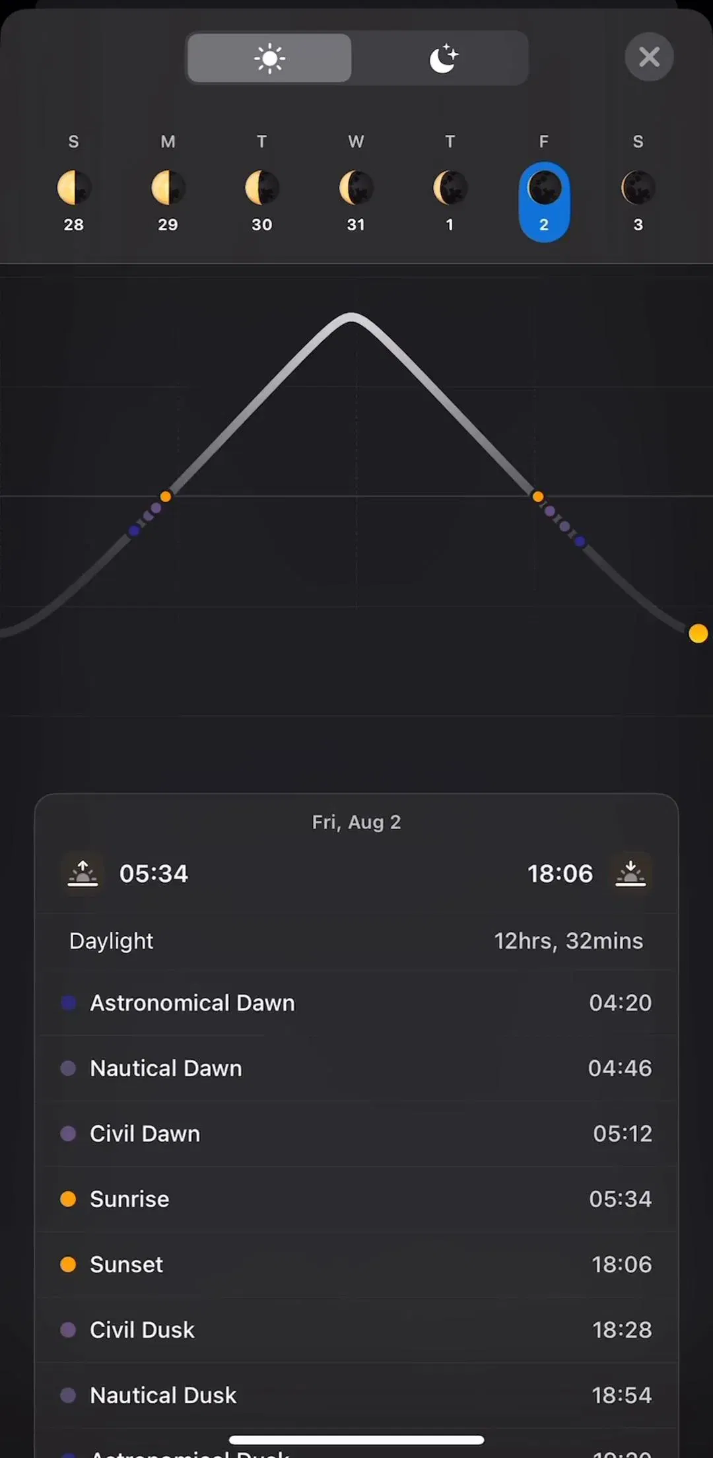Tap the Civil Dusk 18:28 entry

[x=356, y=1329]
